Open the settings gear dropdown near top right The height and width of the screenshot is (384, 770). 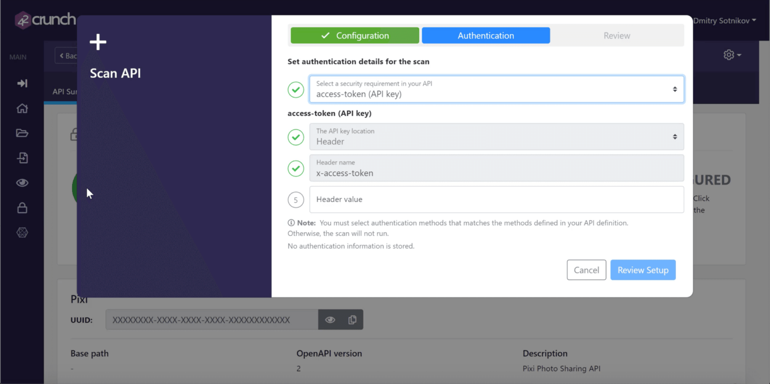[731, 55]
